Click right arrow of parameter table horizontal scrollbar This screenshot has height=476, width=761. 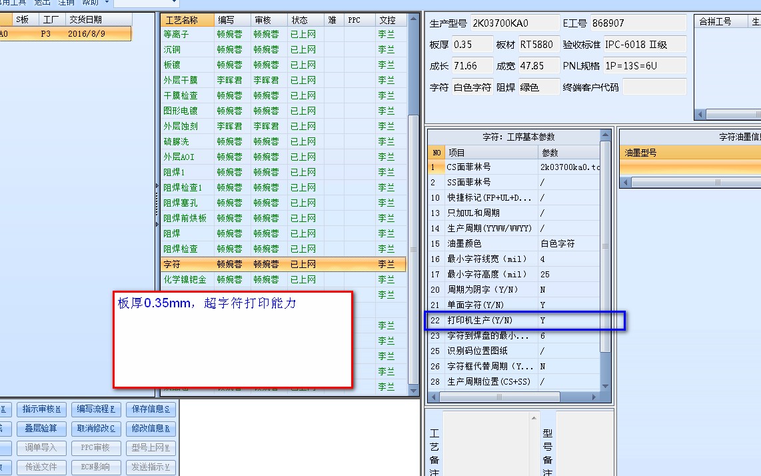pos(594,397)
